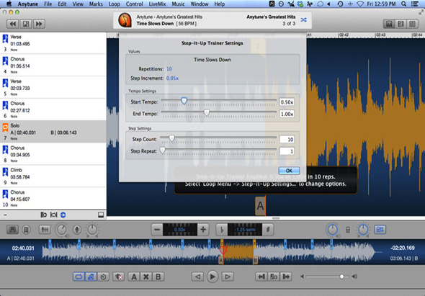425x296 pixels.
Task: Select the Chorus mark at 01:35.514
Action: click(53, 65)
